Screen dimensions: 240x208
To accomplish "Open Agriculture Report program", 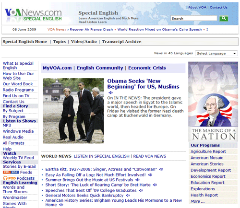I will coord(208,151).
